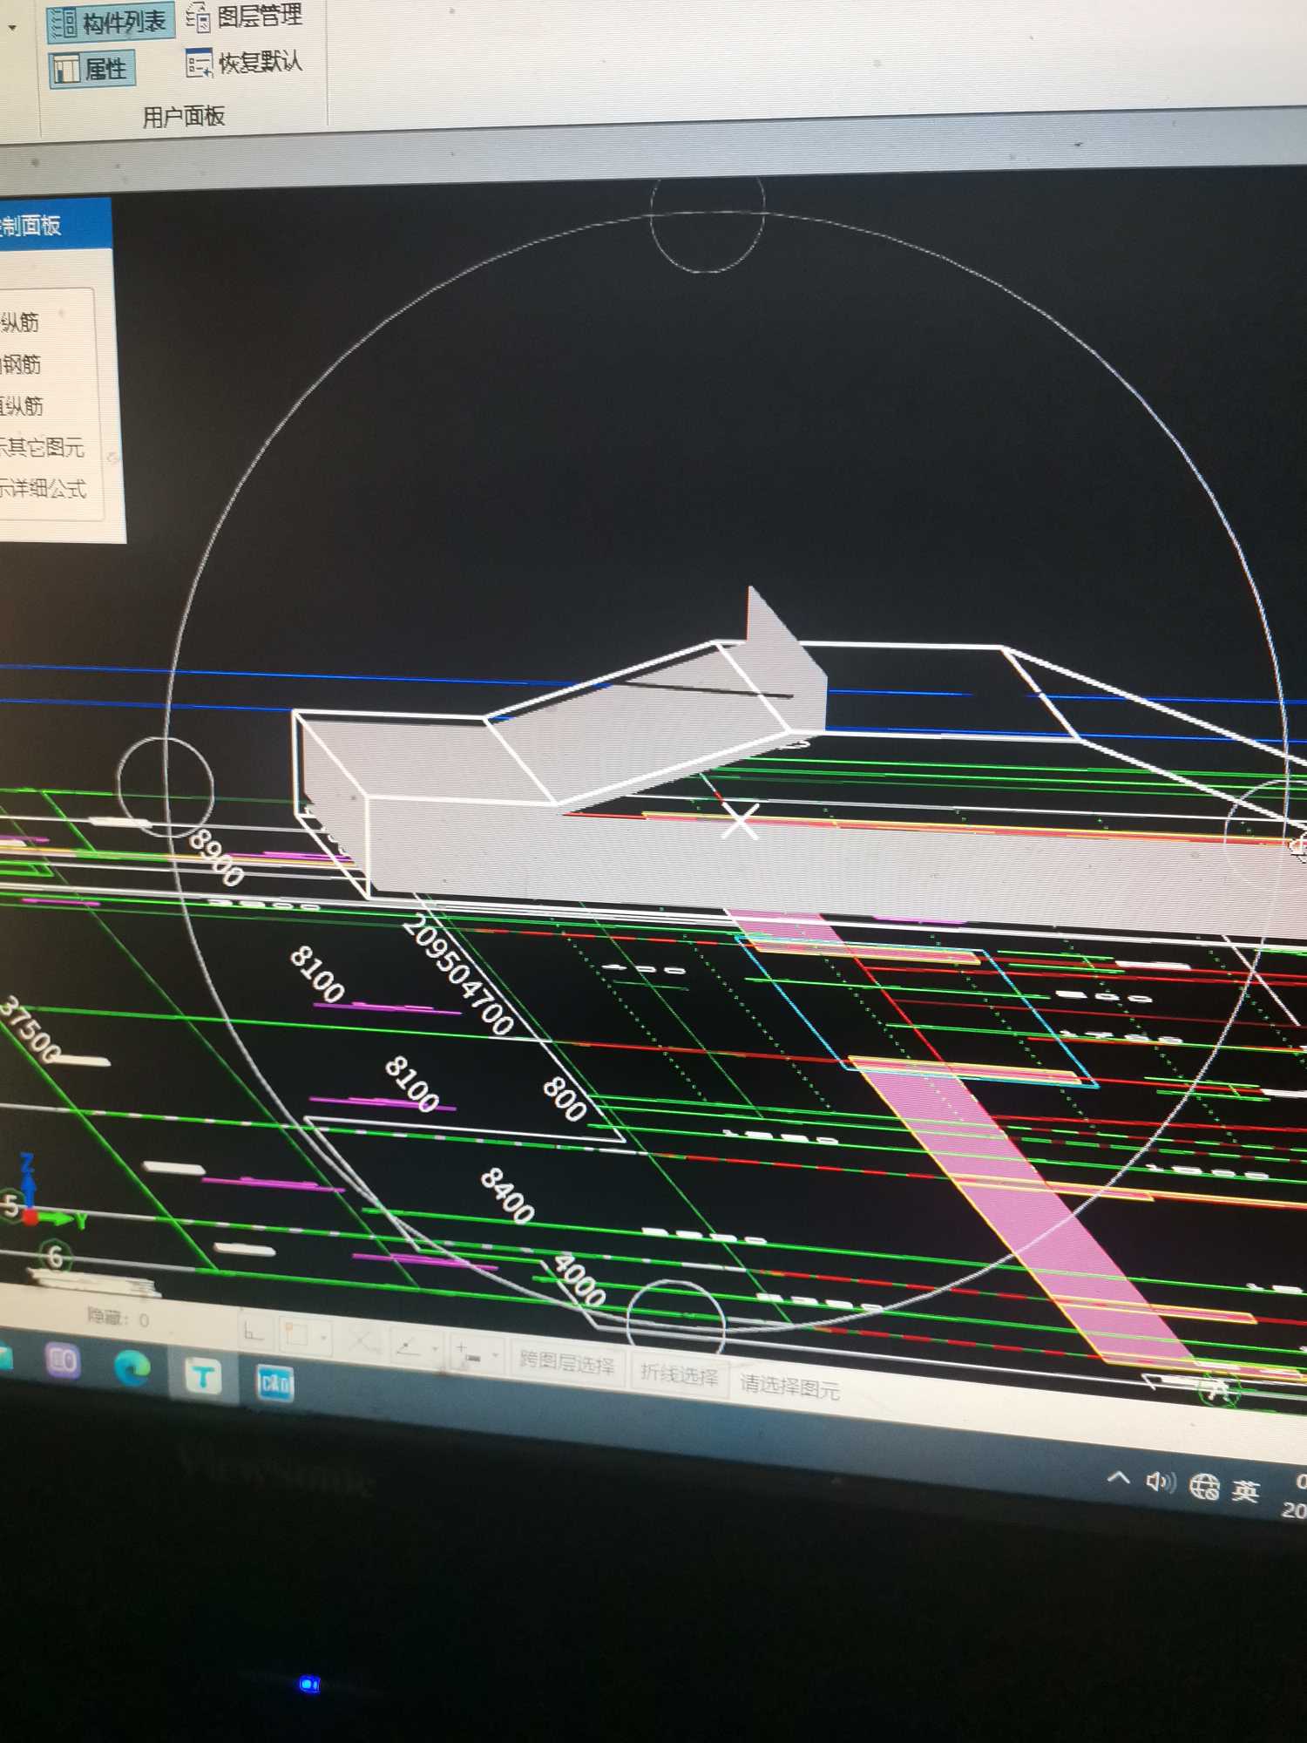Open the T app icon in taskbar

pyautogui.click(x=202, y=1376)
